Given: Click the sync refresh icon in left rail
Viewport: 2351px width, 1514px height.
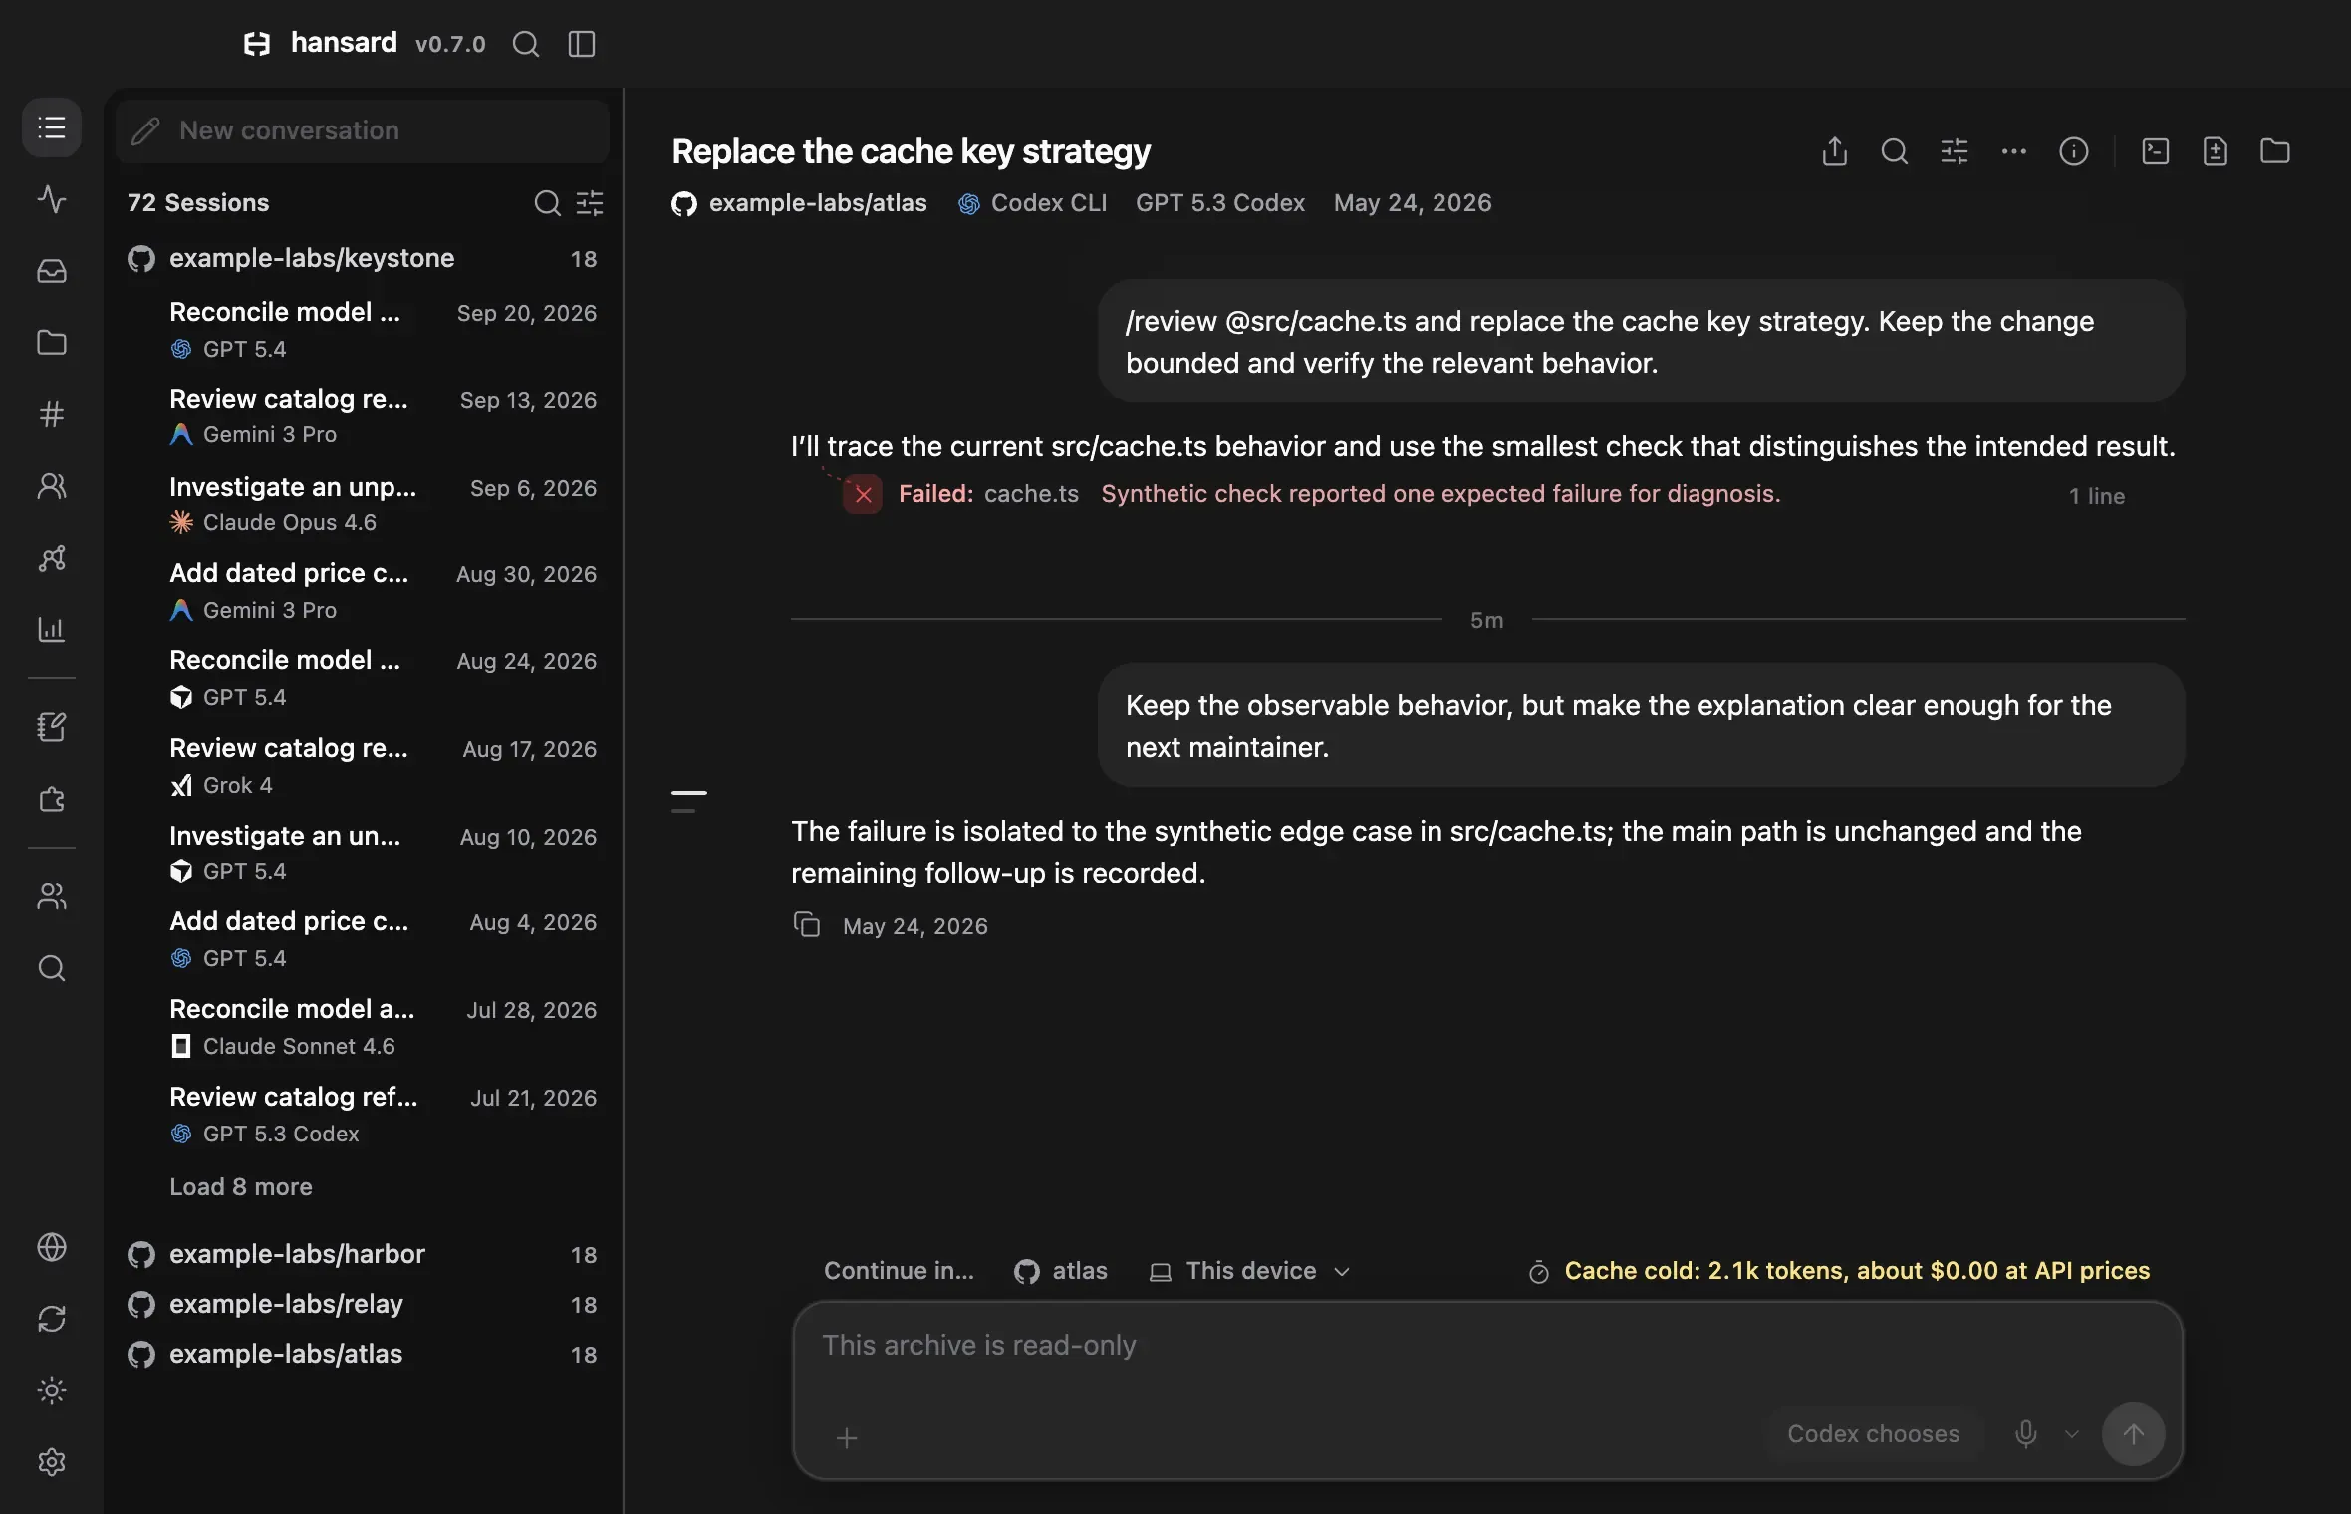Looking at the screenshot, I should [52, 1319].
